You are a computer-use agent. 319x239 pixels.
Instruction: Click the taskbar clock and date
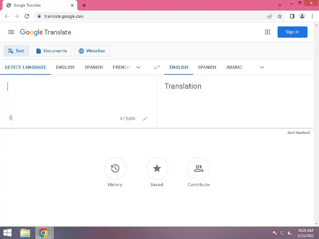pos(305,233)
